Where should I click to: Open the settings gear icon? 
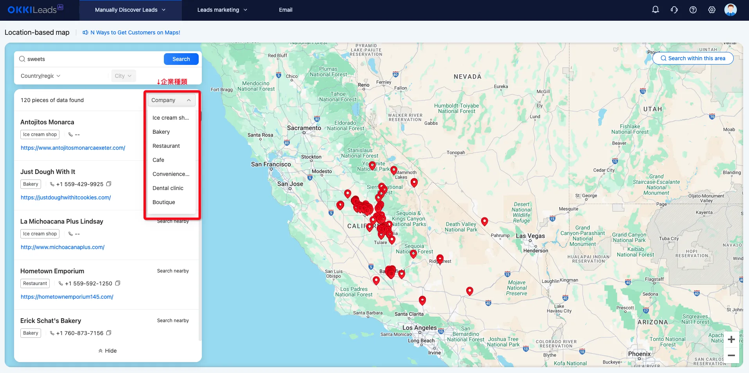[712, 10]
